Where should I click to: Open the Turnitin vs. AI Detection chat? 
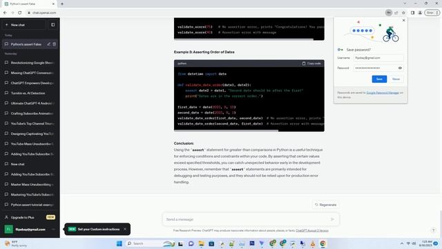click(30, 93)
